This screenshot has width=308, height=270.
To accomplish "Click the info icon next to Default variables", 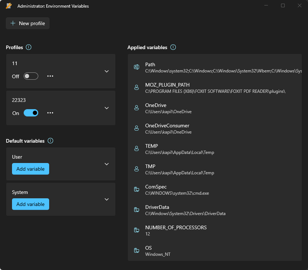I will click(x=51, y=141).
